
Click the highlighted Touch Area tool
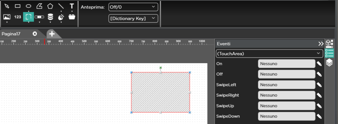29,17
